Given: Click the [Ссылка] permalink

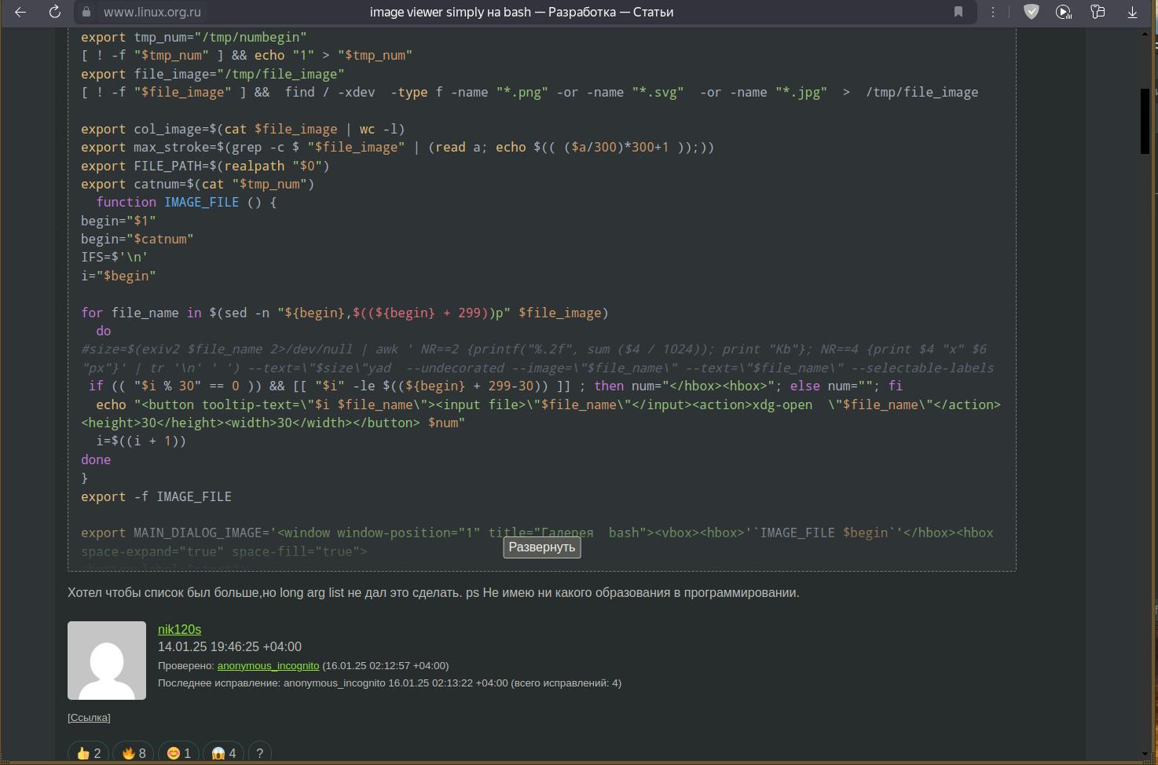Looking at the screenshot, I should click(x=89, y=717).
